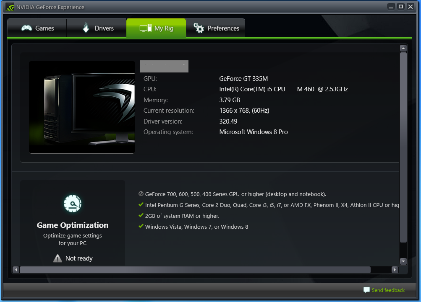
Task: Click the 'Driver version:' label
Action: point(163,121)
